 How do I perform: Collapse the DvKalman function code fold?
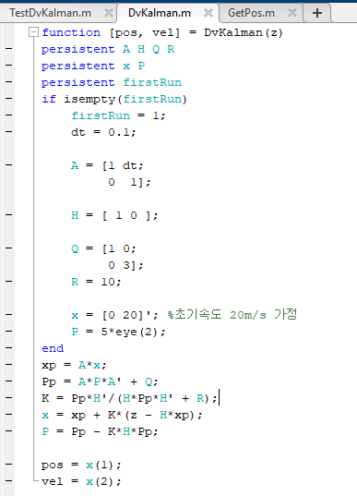(x=33, y=32)
